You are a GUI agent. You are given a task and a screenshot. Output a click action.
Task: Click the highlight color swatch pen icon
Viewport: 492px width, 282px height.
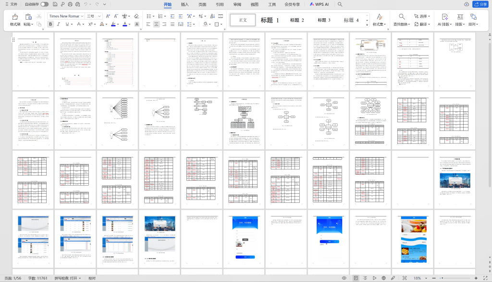113,24
